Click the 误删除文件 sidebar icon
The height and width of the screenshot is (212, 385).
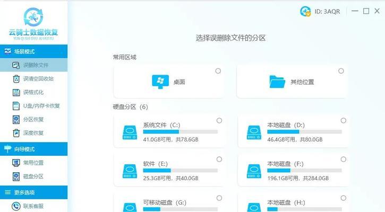coord(16,65)
